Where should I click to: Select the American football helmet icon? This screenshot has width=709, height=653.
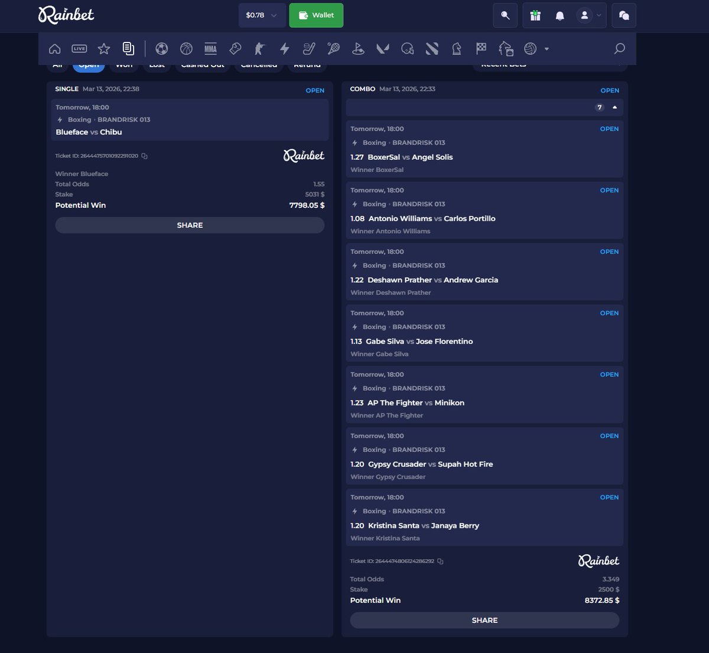[x=407, y=49]
